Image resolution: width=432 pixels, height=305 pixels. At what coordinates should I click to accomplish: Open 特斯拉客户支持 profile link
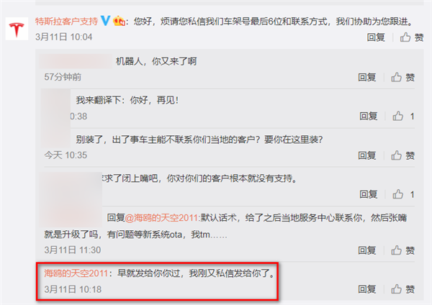click(66, 21)
